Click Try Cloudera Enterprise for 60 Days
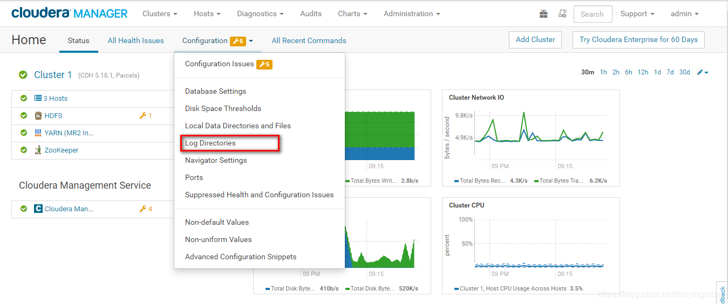 [x=638, y=39]
